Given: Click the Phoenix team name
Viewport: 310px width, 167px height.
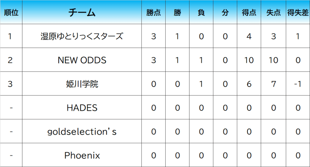Looking at the screenshot, I should pyautogui.click(x=82, y=156).
